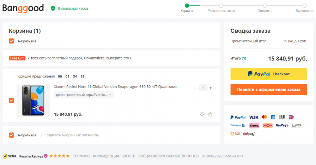316x165 pixels.
Task: Select the 'Выполнено' progress step
Action: pyautogui.click(x=304, y=8)
